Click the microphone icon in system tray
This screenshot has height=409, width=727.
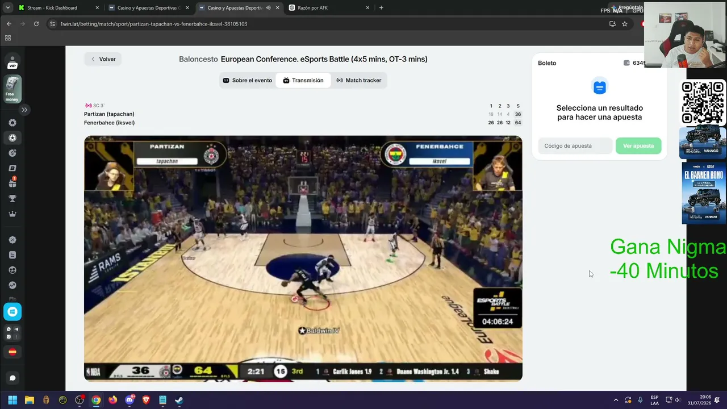click(640, 400)
